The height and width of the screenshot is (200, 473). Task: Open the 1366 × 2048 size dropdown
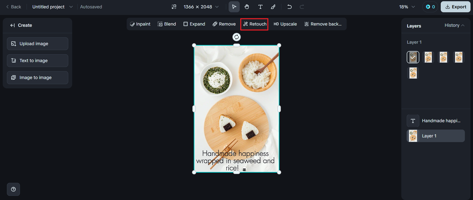(201, 7)
